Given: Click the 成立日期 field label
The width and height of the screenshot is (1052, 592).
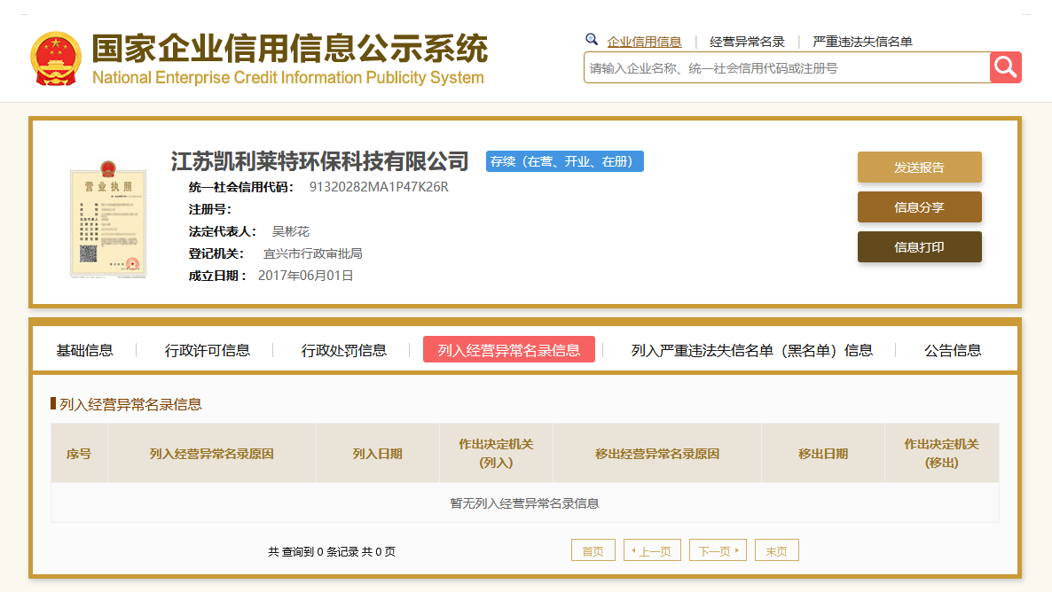Looking at the screenshot, I should (x=217, y=276).
